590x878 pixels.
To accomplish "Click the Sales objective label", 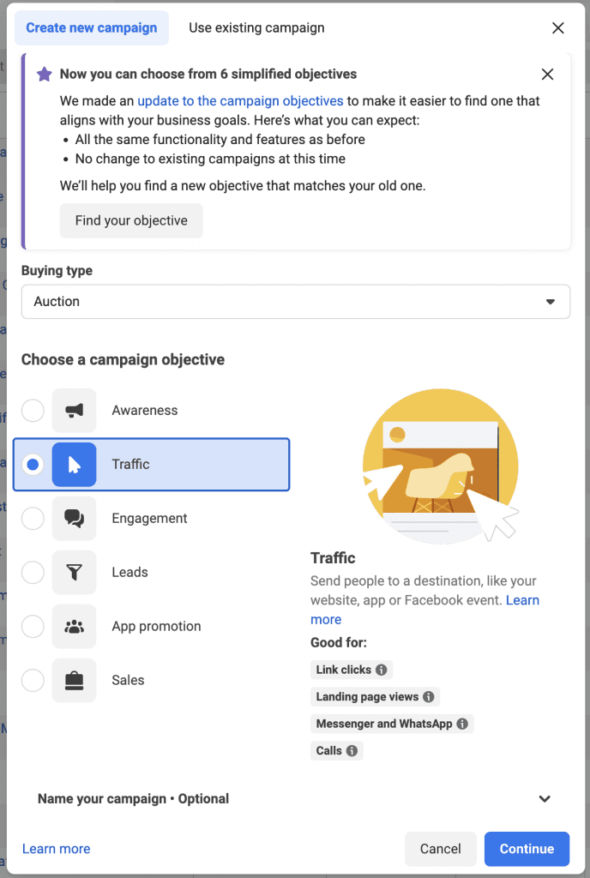I will coord(128,680).
